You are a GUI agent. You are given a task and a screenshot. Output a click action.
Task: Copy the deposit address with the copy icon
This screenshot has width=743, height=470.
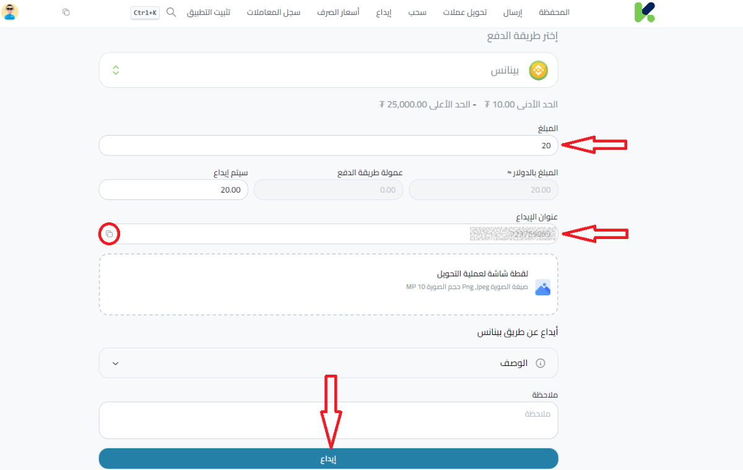109,234
